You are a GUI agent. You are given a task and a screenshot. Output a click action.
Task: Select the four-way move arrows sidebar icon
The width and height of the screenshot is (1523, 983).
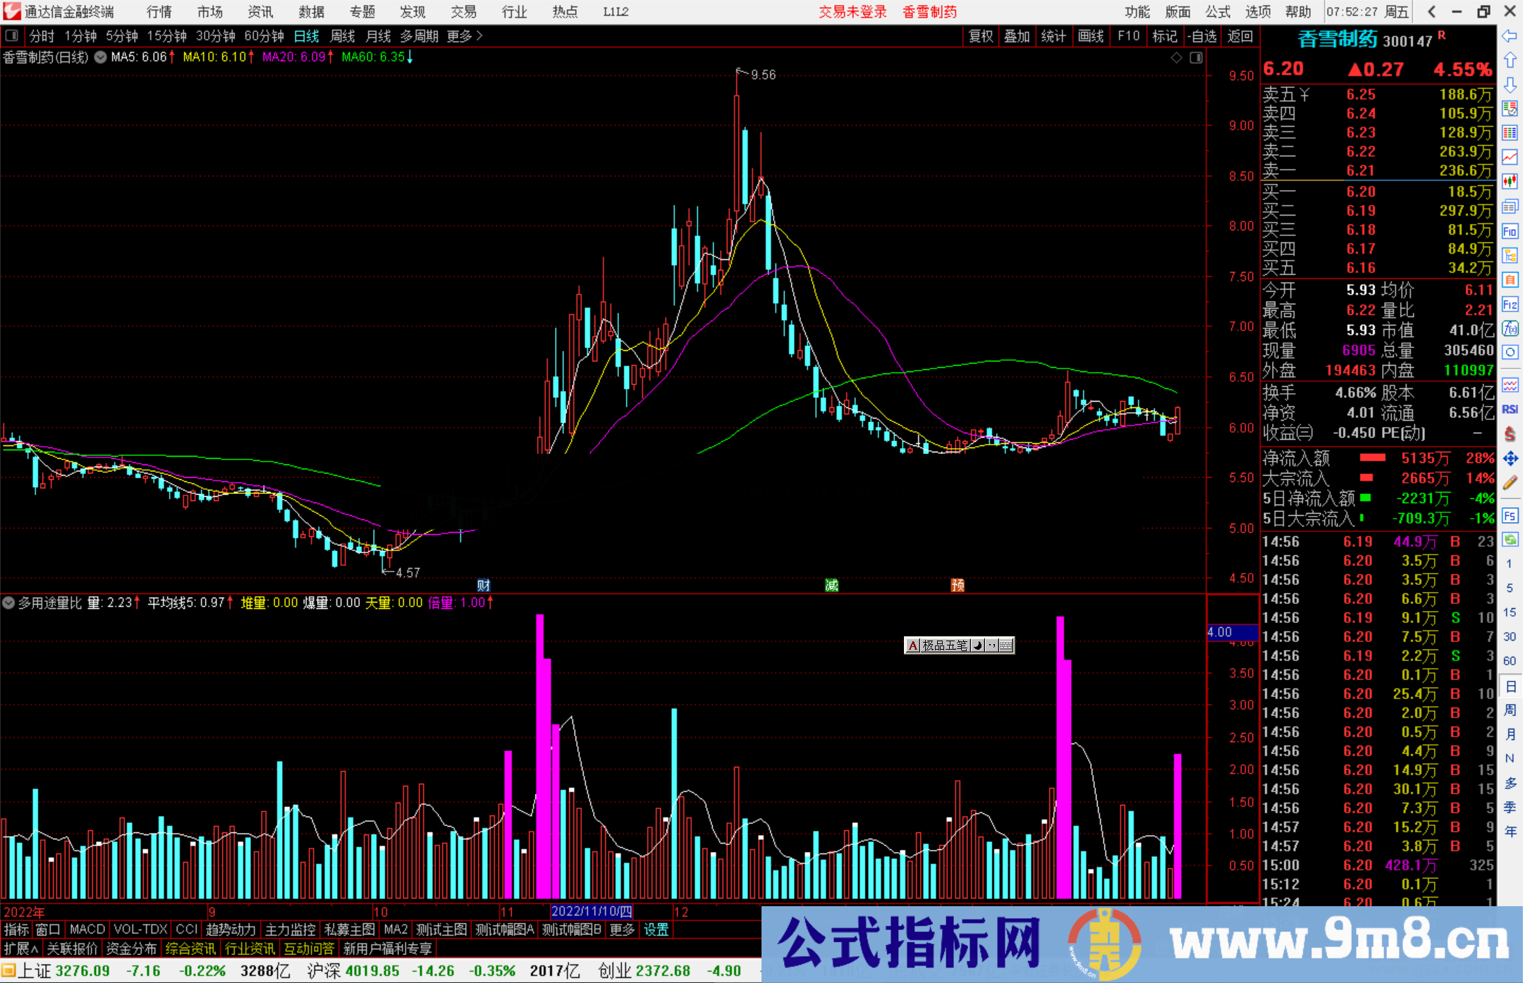click(1510, 459)
